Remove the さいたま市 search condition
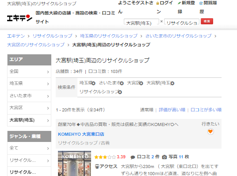The width and height of the screenshot is (237, 176). (122, 83)
